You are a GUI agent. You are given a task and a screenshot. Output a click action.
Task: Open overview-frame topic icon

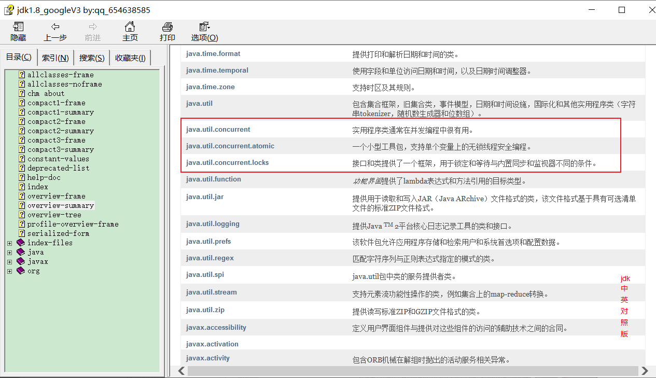22,196
